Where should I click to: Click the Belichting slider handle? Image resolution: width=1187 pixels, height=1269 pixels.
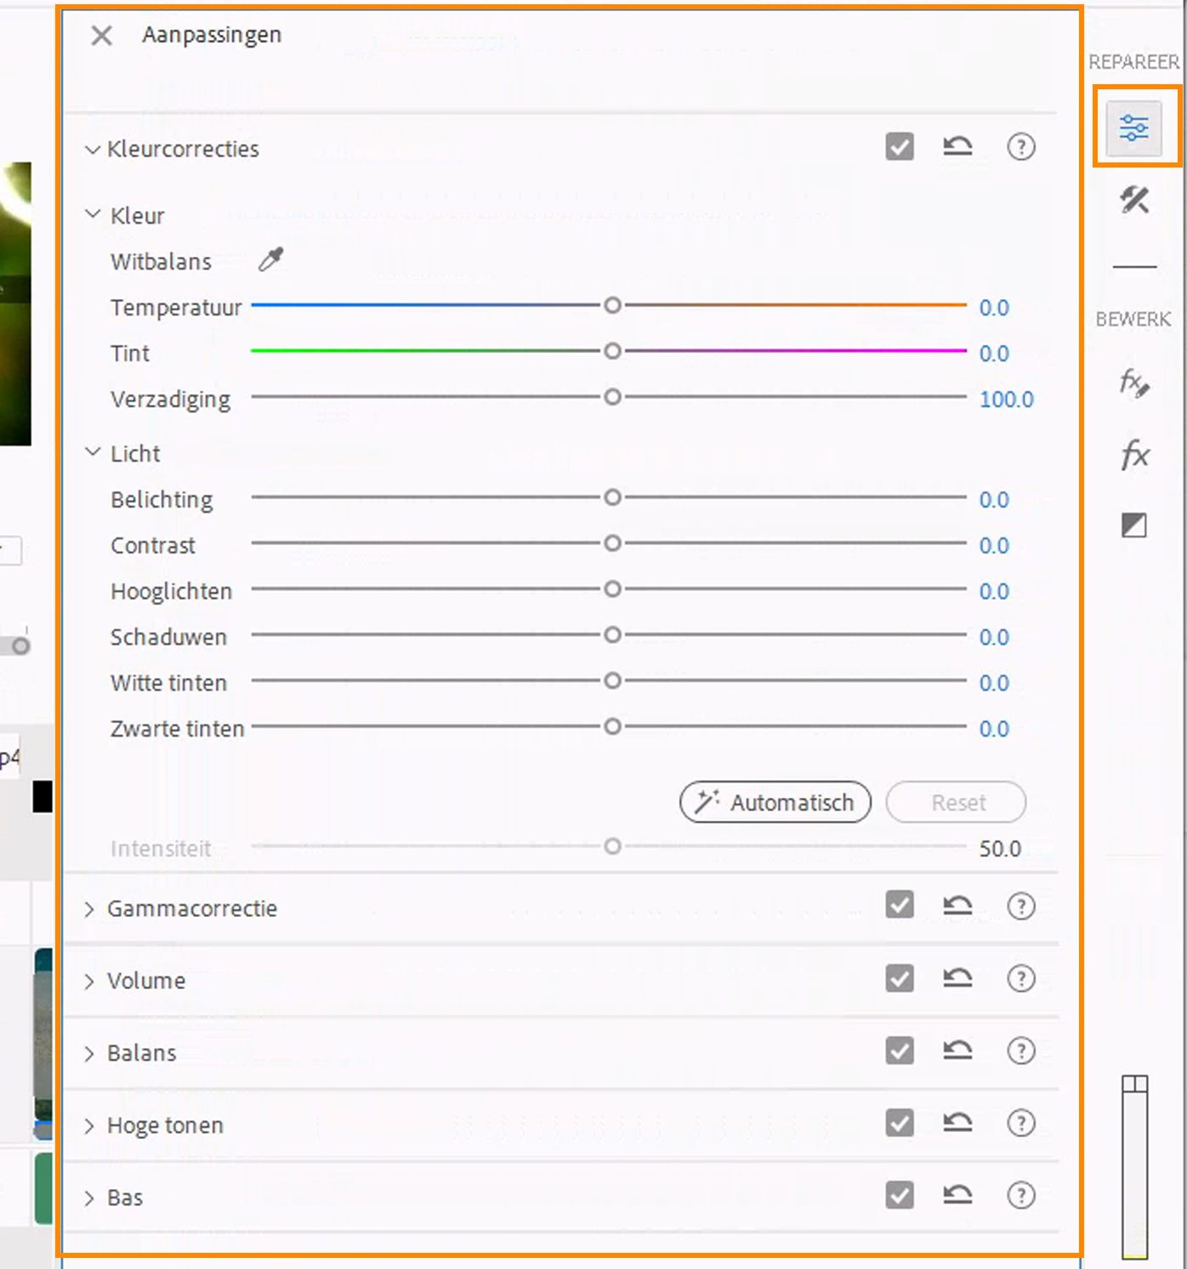click(x=612, y=498)
